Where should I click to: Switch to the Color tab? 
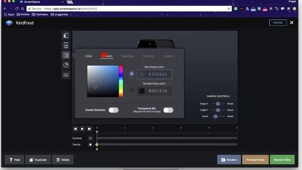(89, 56)
